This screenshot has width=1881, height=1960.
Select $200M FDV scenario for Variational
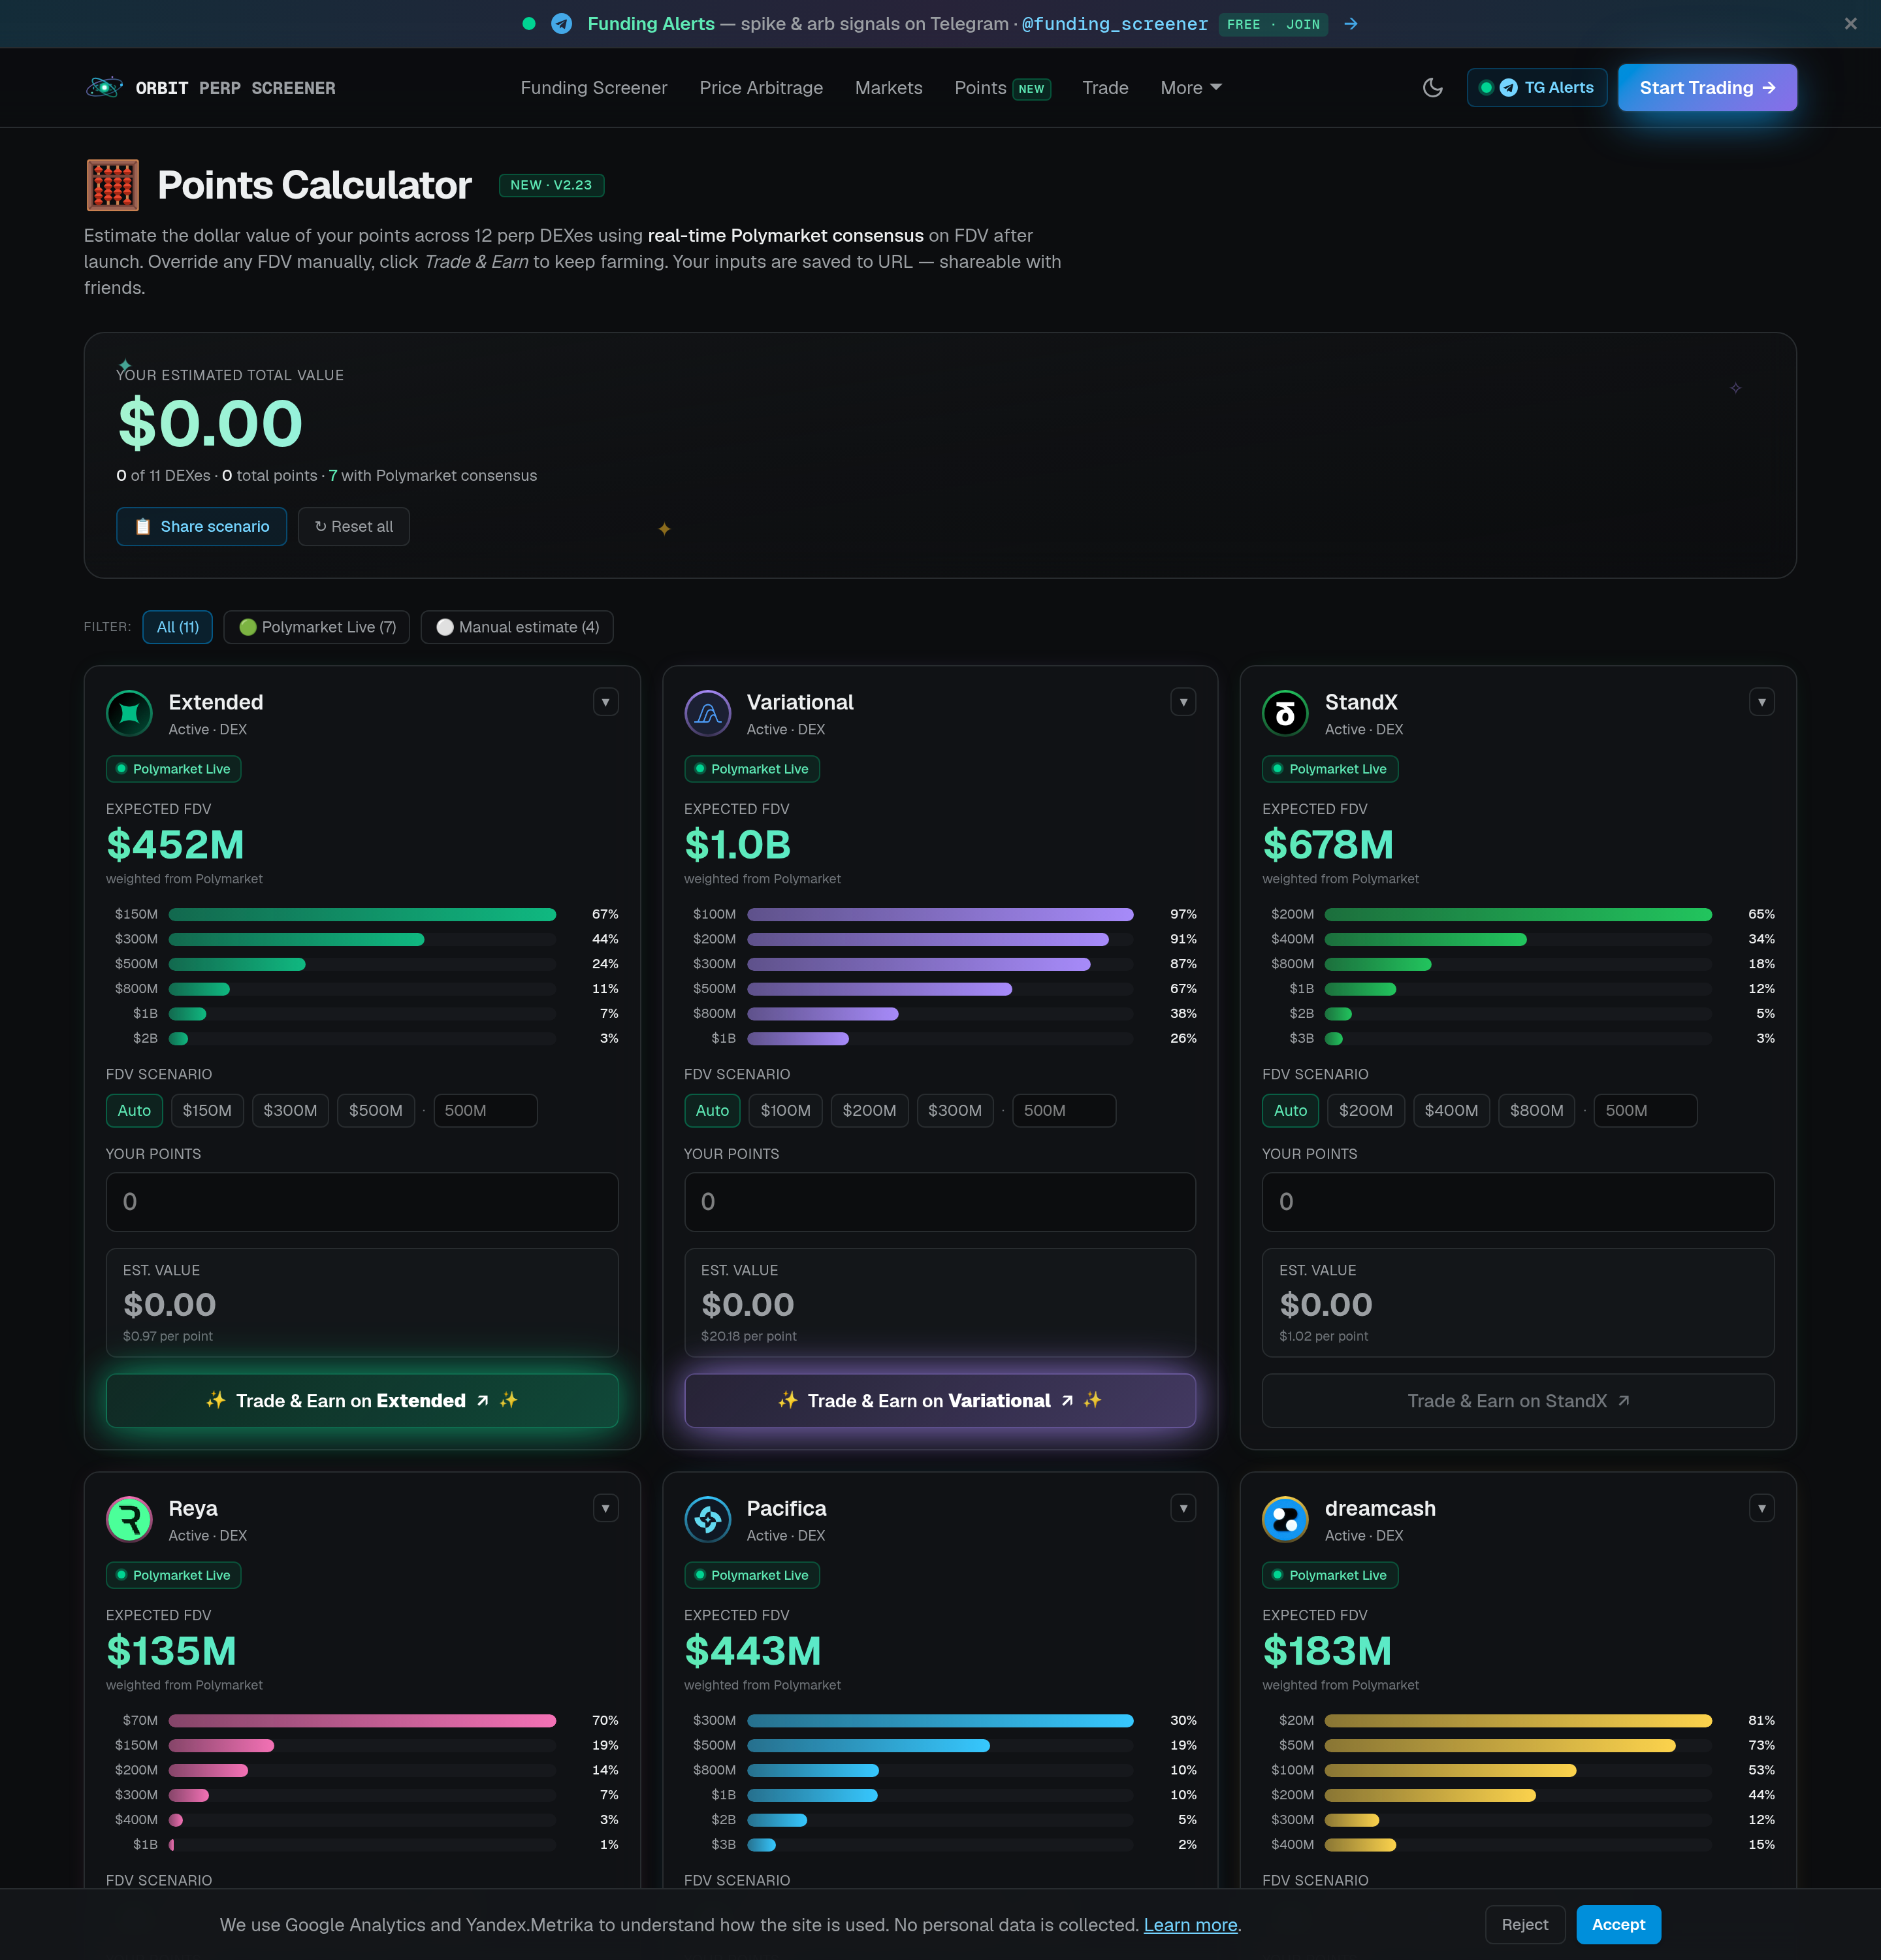tap(869, 1111)
